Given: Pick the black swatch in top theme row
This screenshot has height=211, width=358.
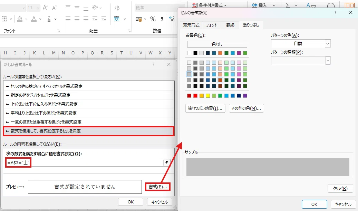Looking at the screenshot, I should [x=195, y=53].
